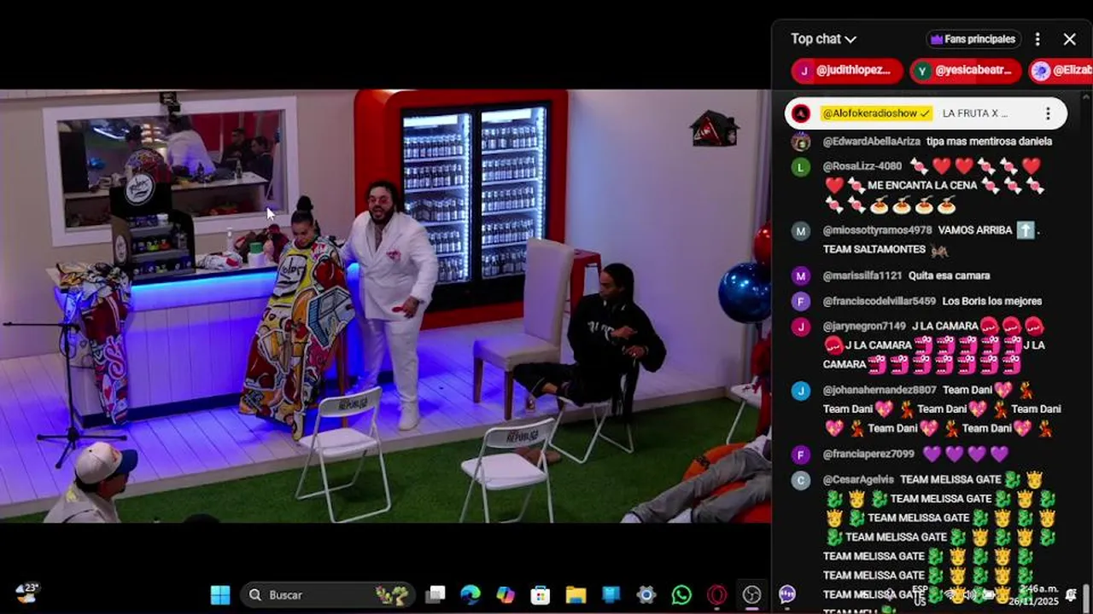
Task: Open the Top chat mode dropdown
Action: tap(823, 39)
